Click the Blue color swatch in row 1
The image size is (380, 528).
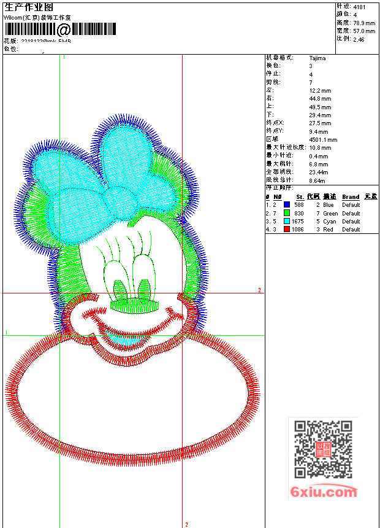click(x=286, y=204)
